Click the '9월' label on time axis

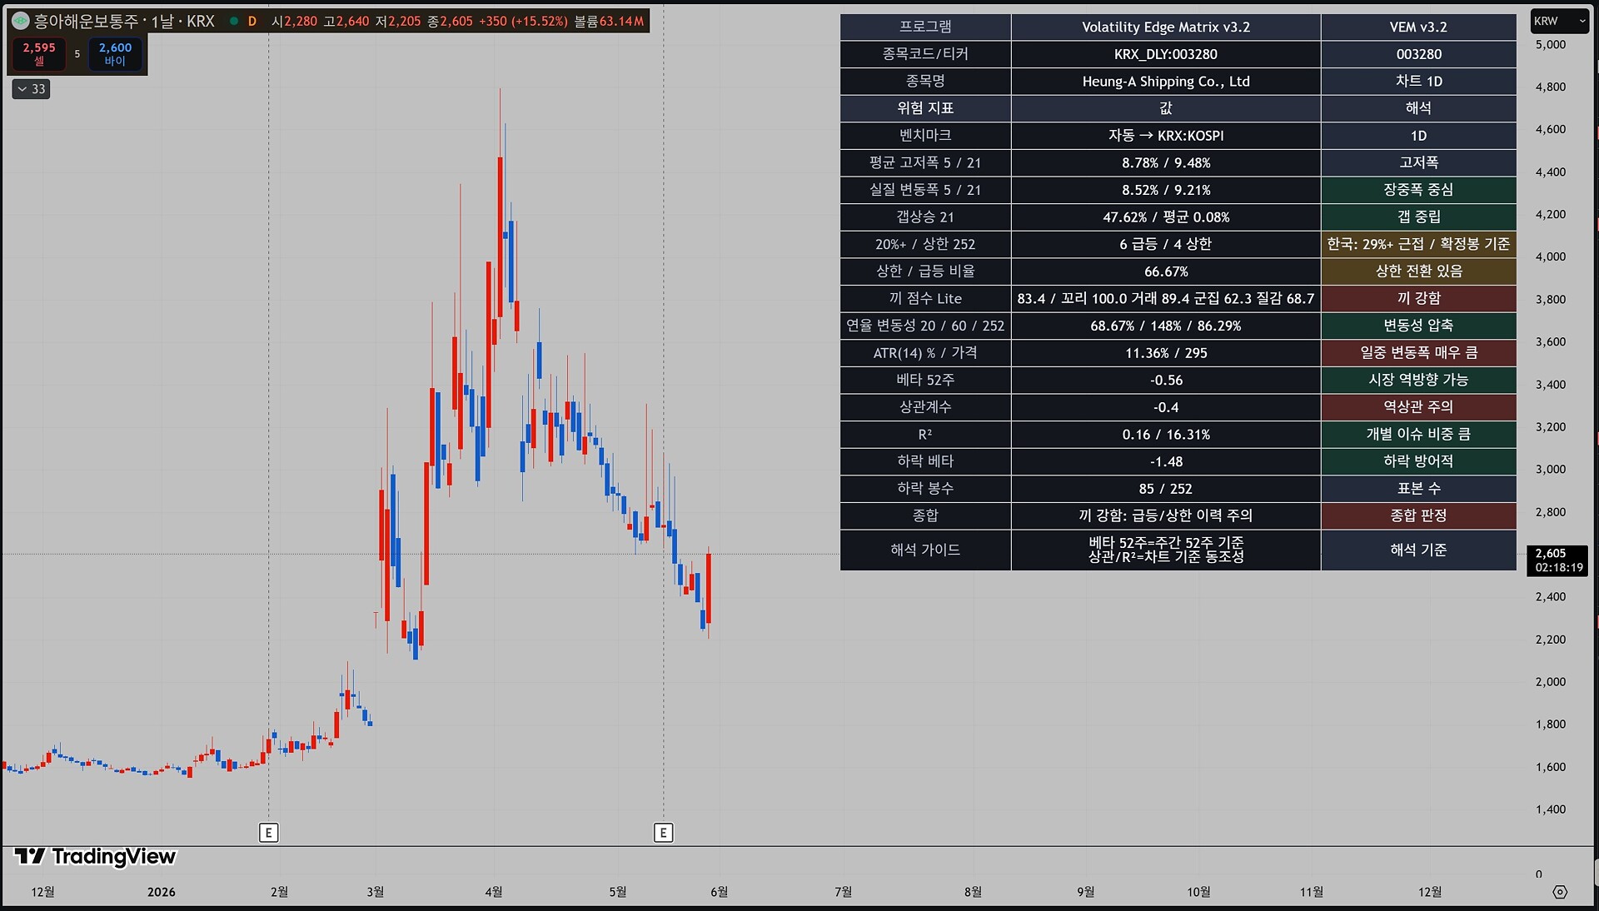tap(1086, 892)
